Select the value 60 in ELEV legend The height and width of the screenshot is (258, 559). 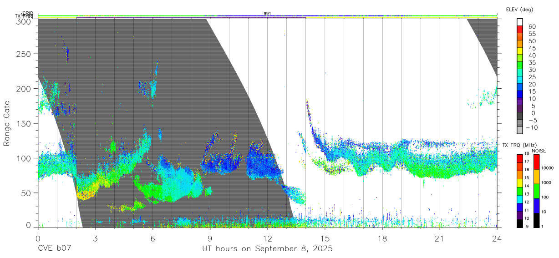[x=532, y=26]
